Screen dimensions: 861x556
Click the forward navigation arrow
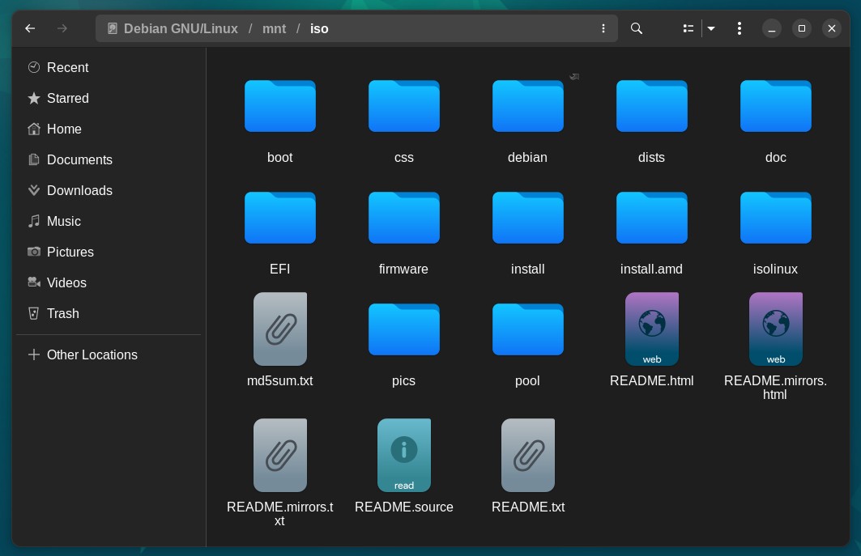[62, 28]
